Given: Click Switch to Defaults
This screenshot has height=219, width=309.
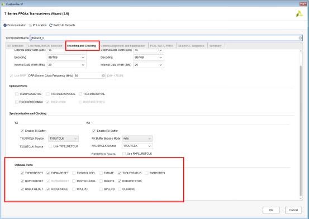Looking at the screenshot, I should [64, 25].
